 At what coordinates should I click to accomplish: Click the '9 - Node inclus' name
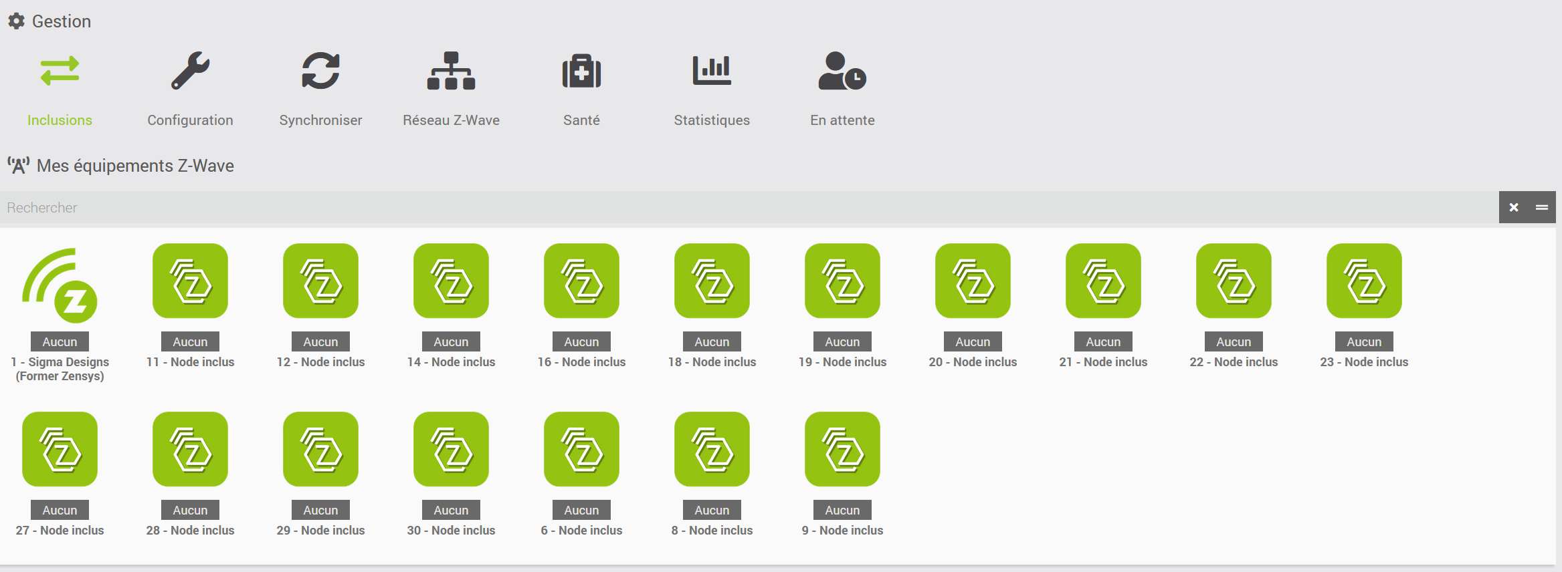842,531
